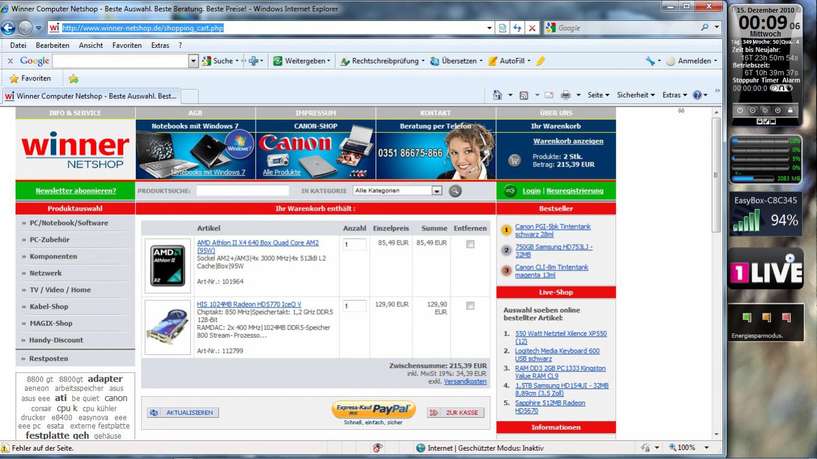Click the Neuregistrierung link
The height and width of the screenshot is (459, 817).
(x=575, y=191)
